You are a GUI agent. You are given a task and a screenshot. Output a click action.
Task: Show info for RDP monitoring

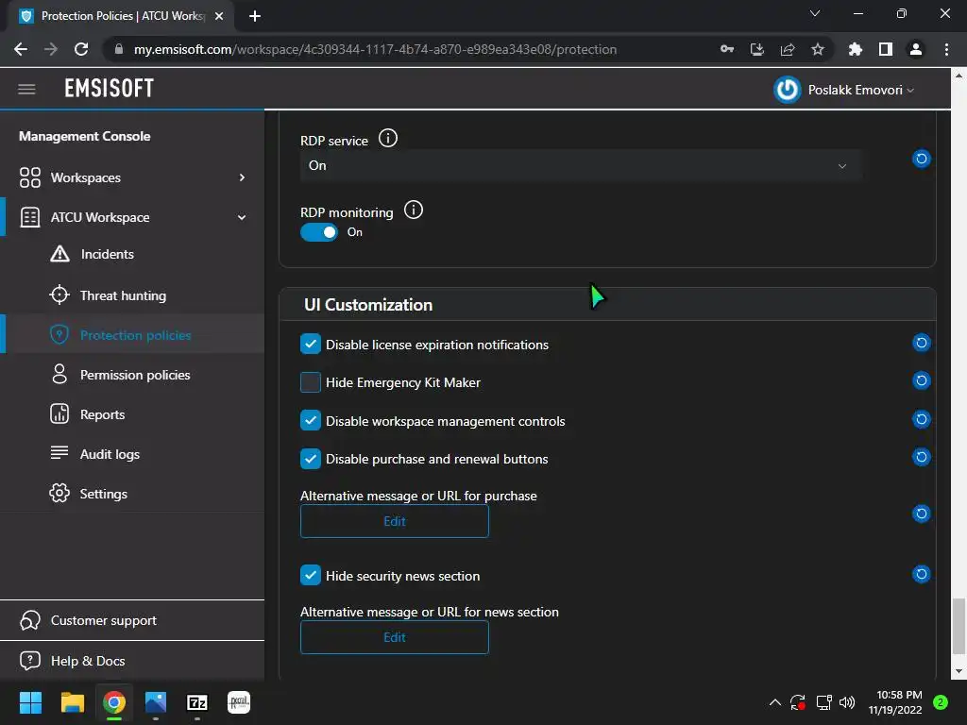[x=414, y=211]
